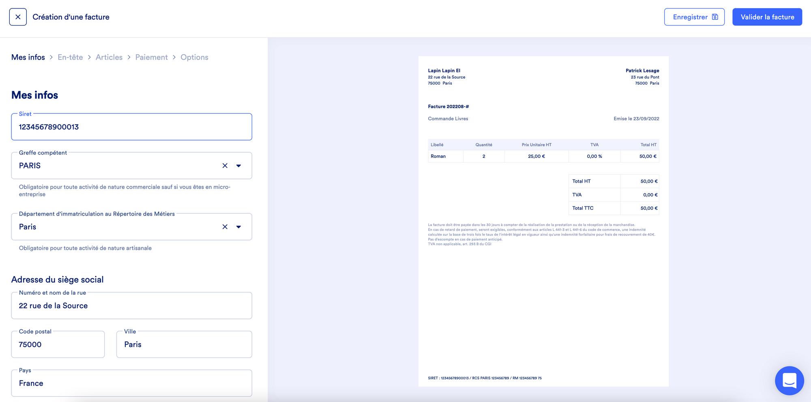
Task: Switch to the En-tête step
Action: (x=70, y=57)
